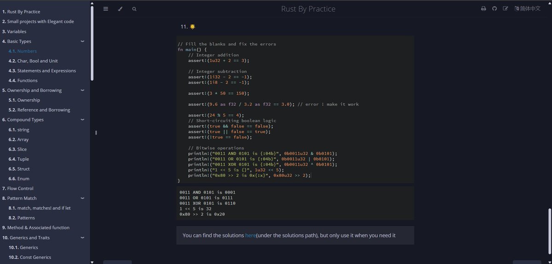This screenshot has height=264, width=552.
Task: Click the exercise 11 star icon
Action: click(x=192, y=27)
